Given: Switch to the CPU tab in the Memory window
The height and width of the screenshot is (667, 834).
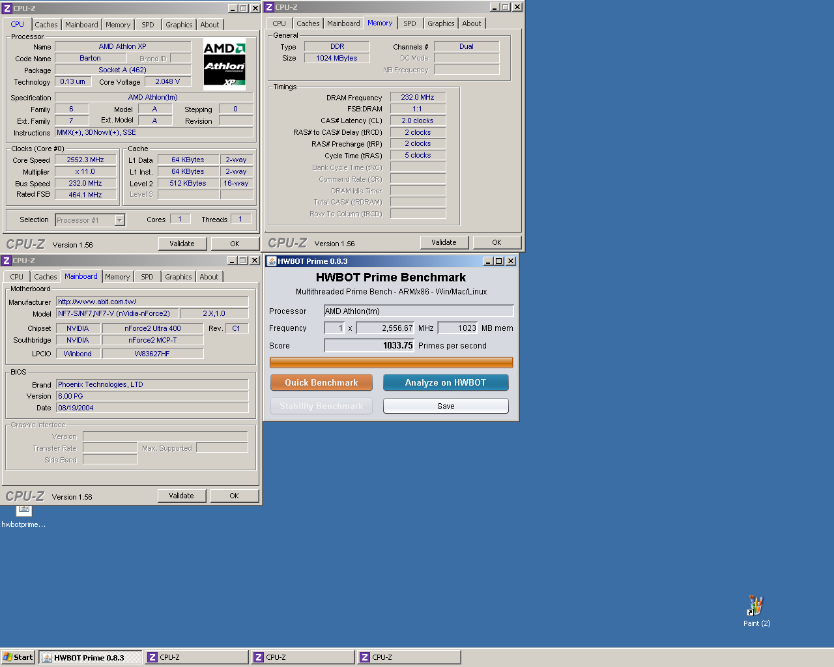Looking at the screenshot, I should tap(280, 23).
